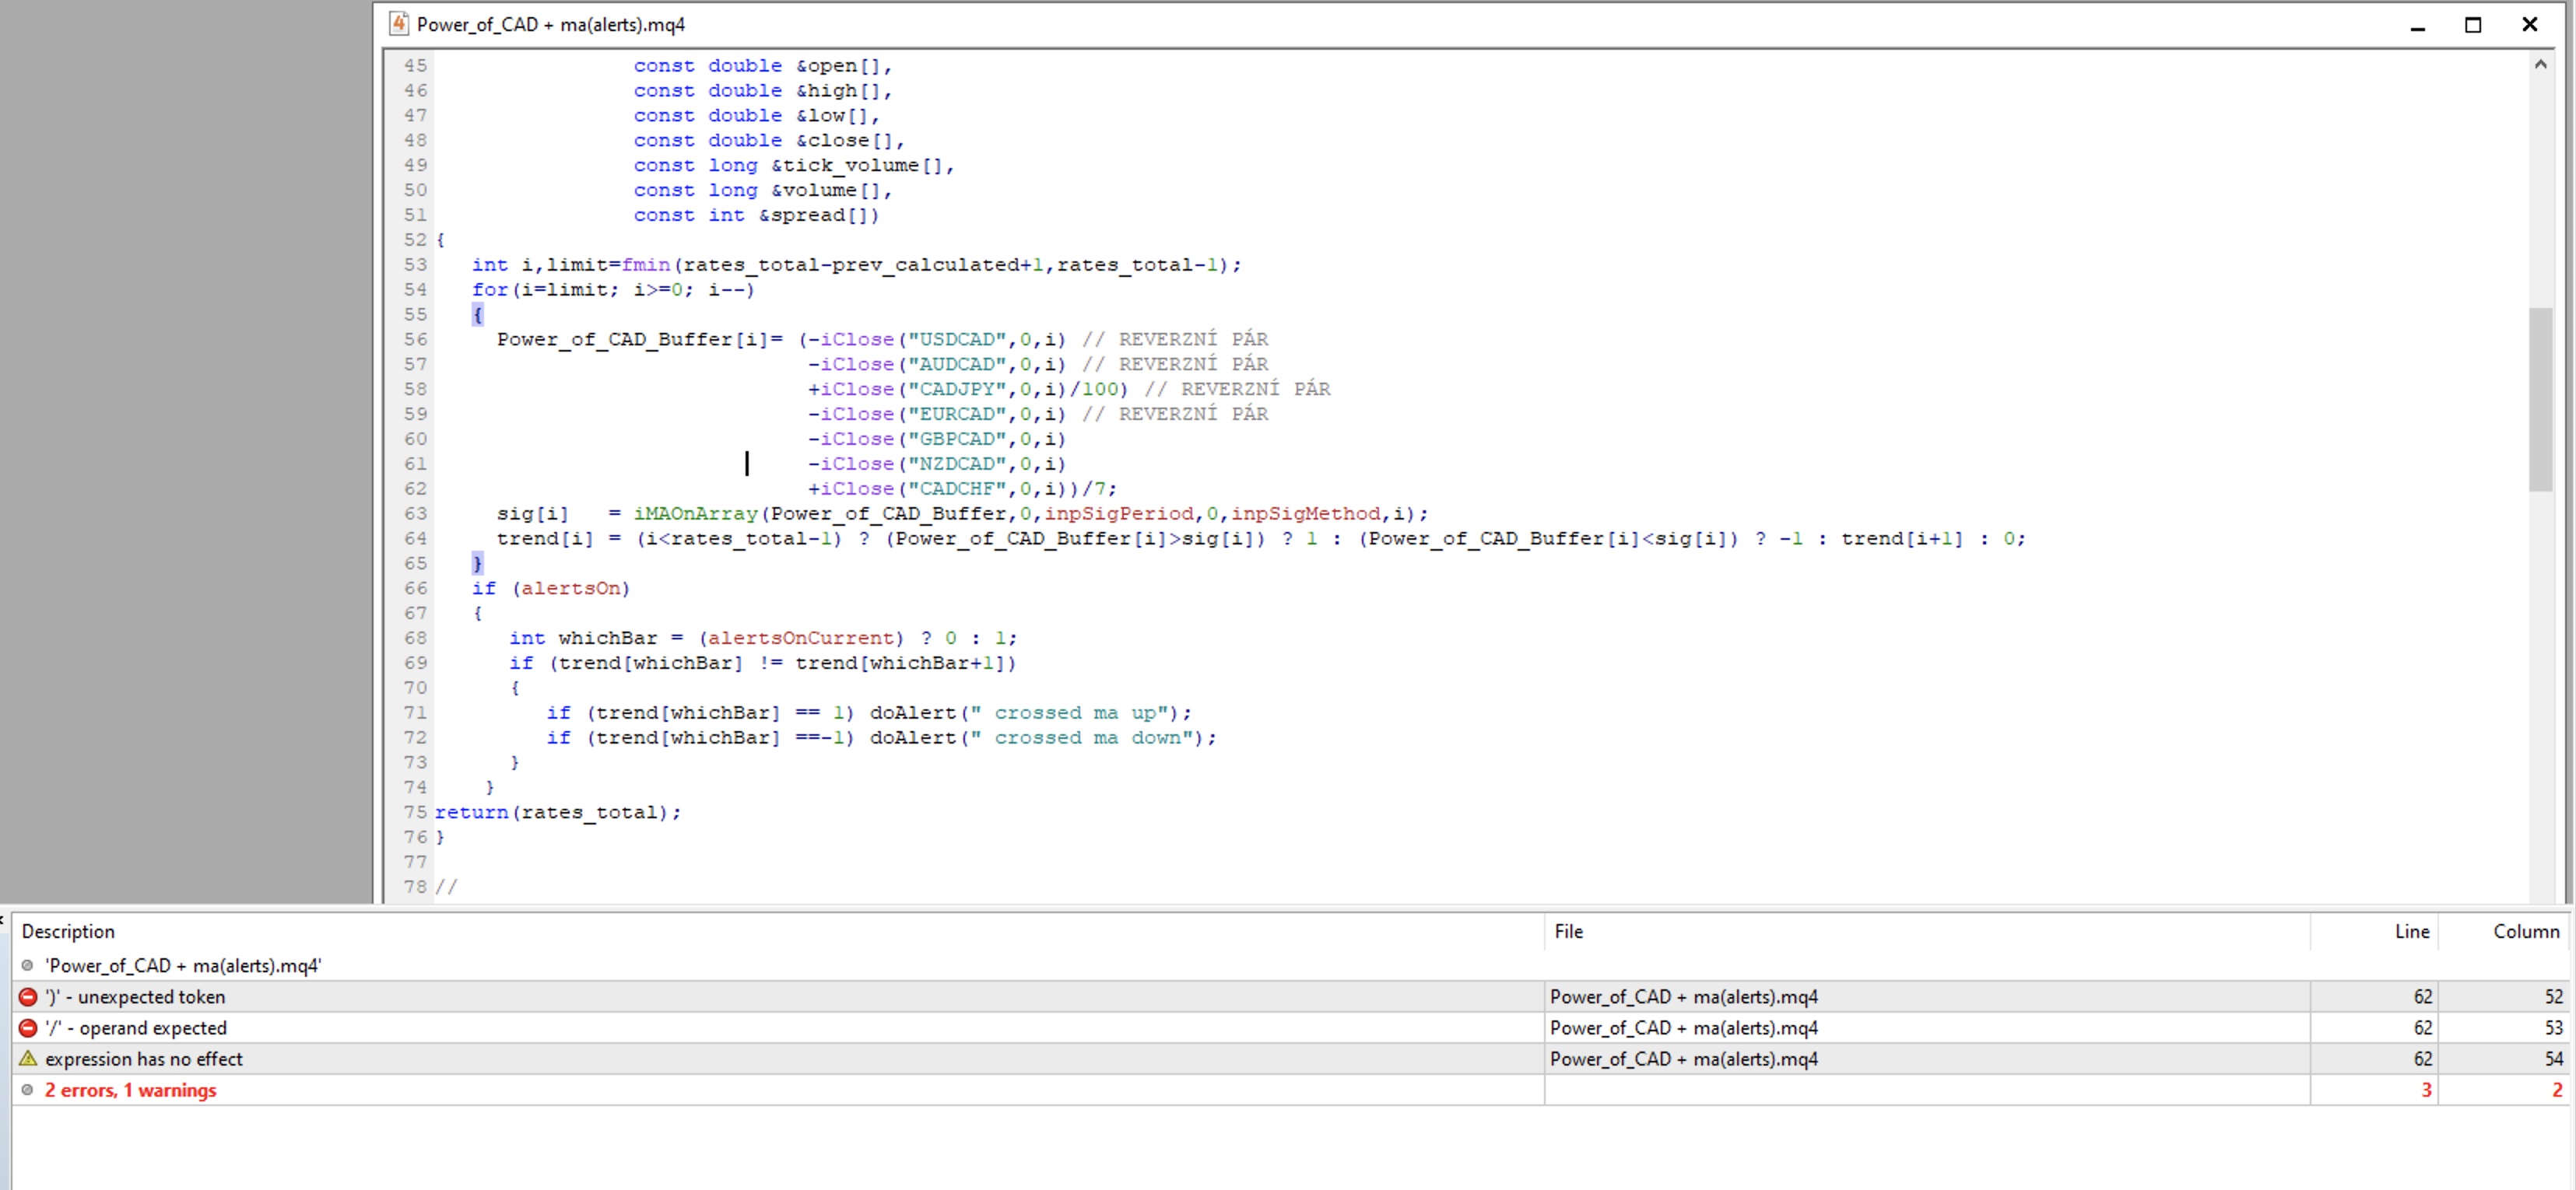Click the Column header in errors panel
This screenshot has height=1190, width=2576.
pos(2525,931)
